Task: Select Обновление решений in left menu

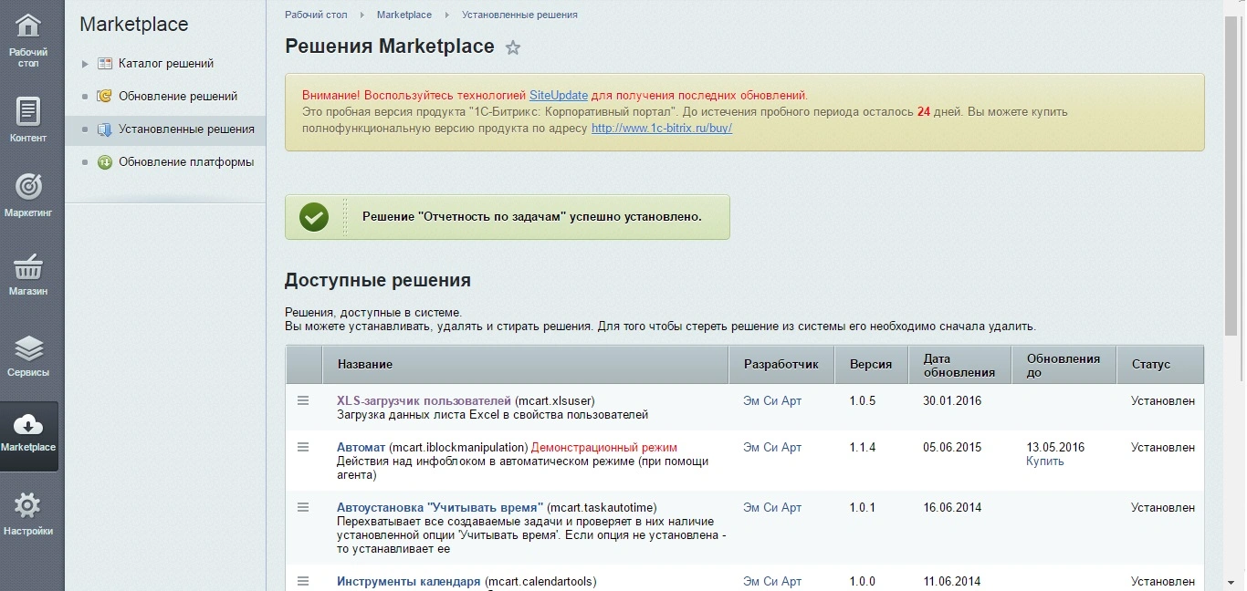Action: pyautogui.click(x=177, y=96)
